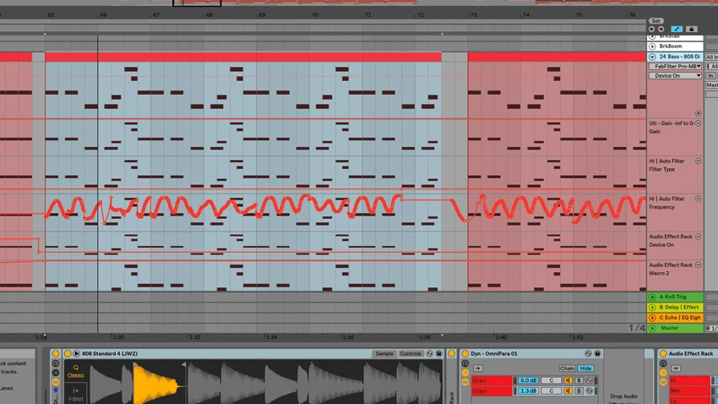Save preset of 808 Standard 4 device
This screenshot has height=404, width=718.
(x=438, y=353)
